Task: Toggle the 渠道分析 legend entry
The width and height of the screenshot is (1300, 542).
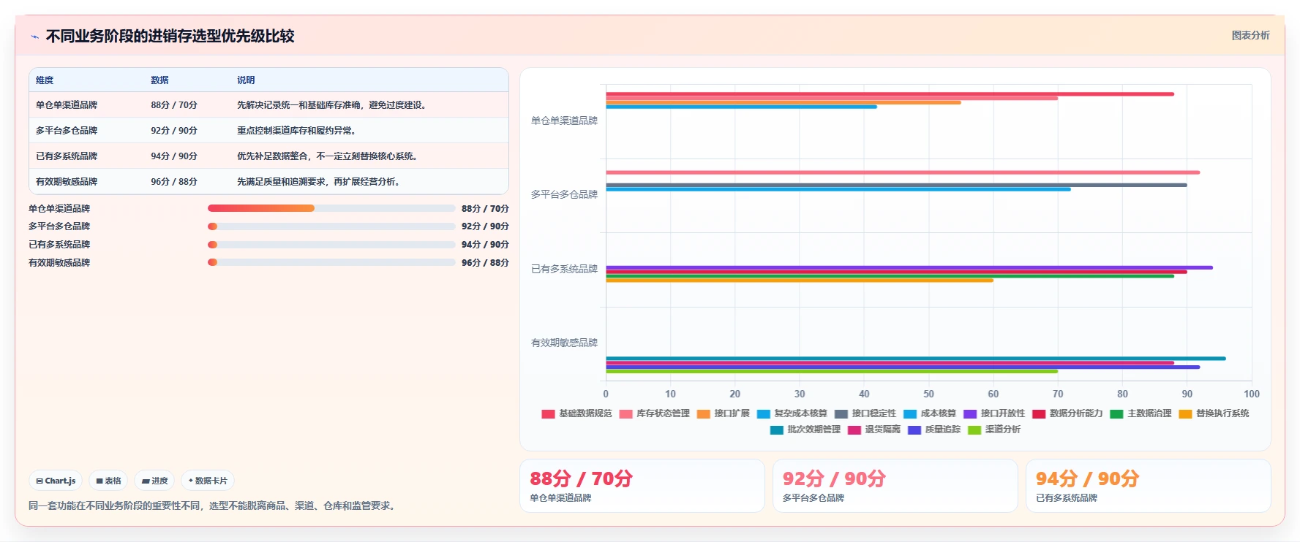Action: pyautogui.click(x=993, y=430)
